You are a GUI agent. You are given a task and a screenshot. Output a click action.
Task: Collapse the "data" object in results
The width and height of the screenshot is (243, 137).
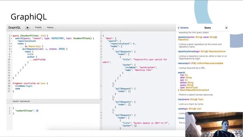[101, 38]
